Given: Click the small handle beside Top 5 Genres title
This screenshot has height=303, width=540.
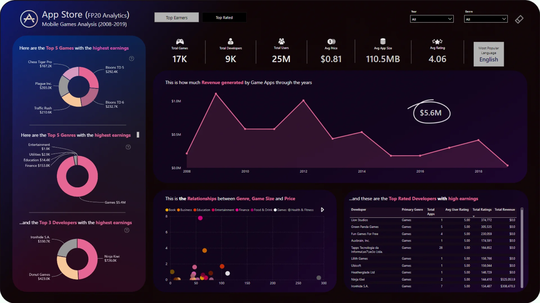Looking at the screenshot, I should [138, 135].
